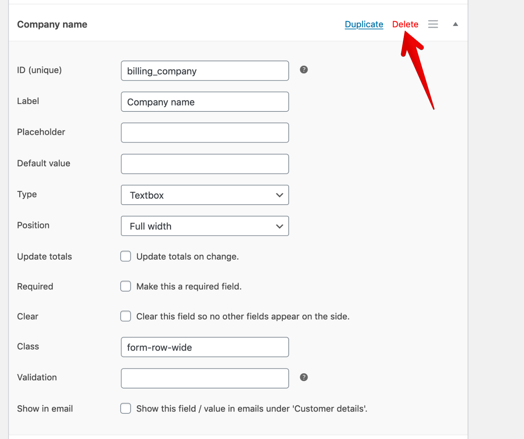The height and width of the screenshot is (439, 524).
Task: Open the Type dropdown showing Textbox
Action: point(205,195)
